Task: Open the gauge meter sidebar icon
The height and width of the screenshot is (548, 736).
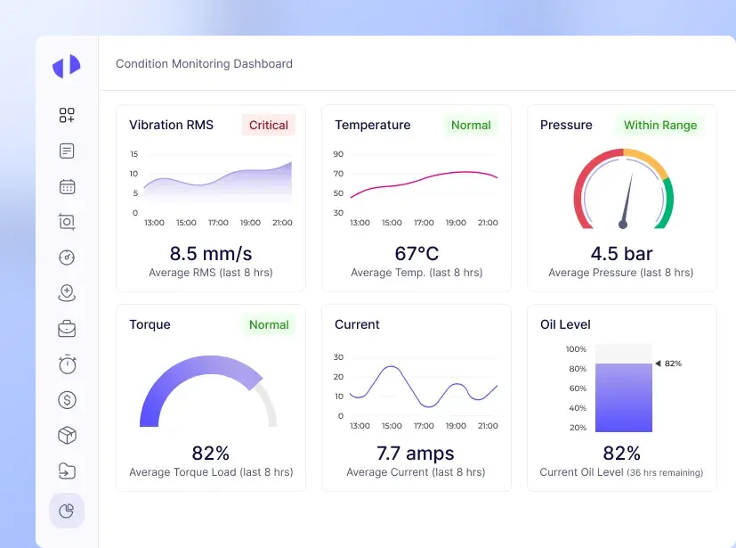Action: click(67, 258)
